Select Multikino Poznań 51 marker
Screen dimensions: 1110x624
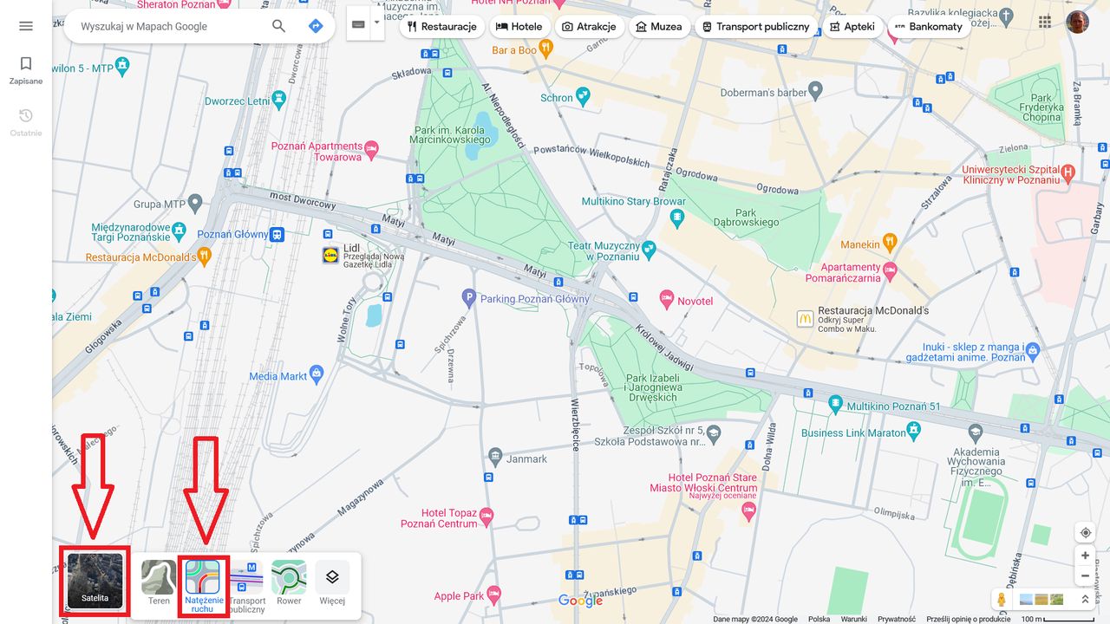click(835, 405)
